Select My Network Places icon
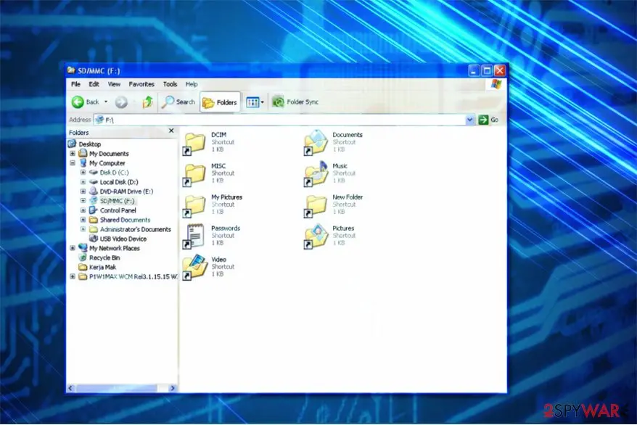Viewport: 637px width, 425px height. click(x=83, y=247)
